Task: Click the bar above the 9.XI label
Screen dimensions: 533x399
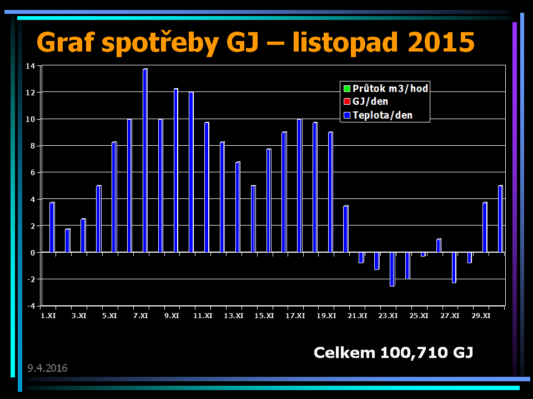Action: coord(176,171)
